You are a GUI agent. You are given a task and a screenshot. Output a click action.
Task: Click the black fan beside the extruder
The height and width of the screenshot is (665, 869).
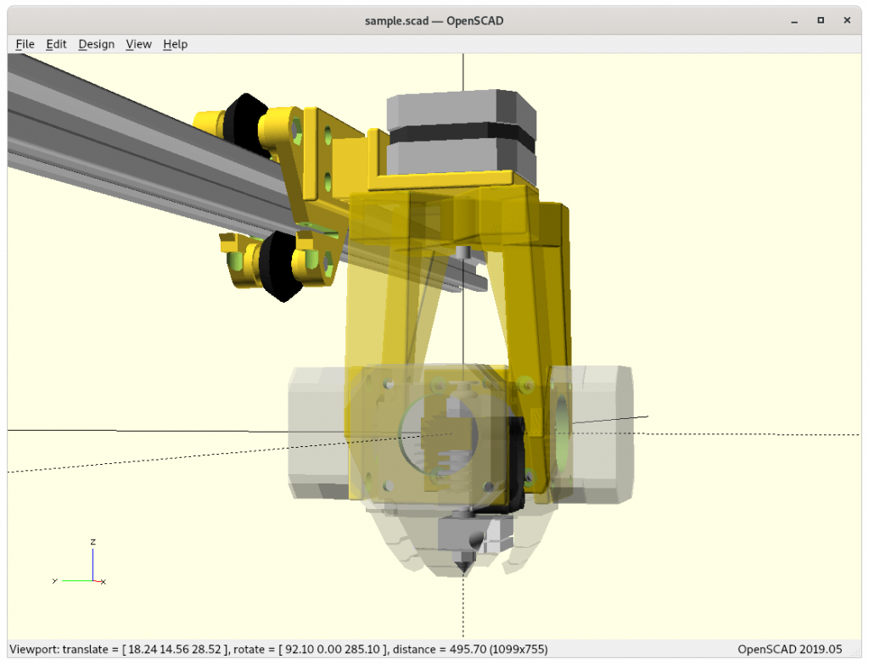coord(517,464)
